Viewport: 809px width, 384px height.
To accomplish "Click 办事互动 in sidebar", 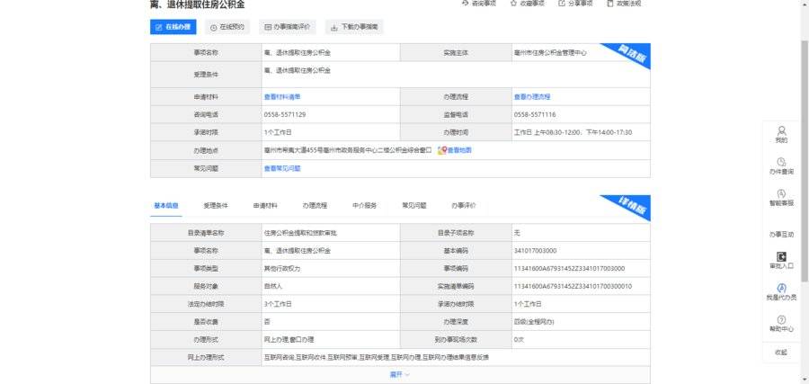I will click(782, 235).
